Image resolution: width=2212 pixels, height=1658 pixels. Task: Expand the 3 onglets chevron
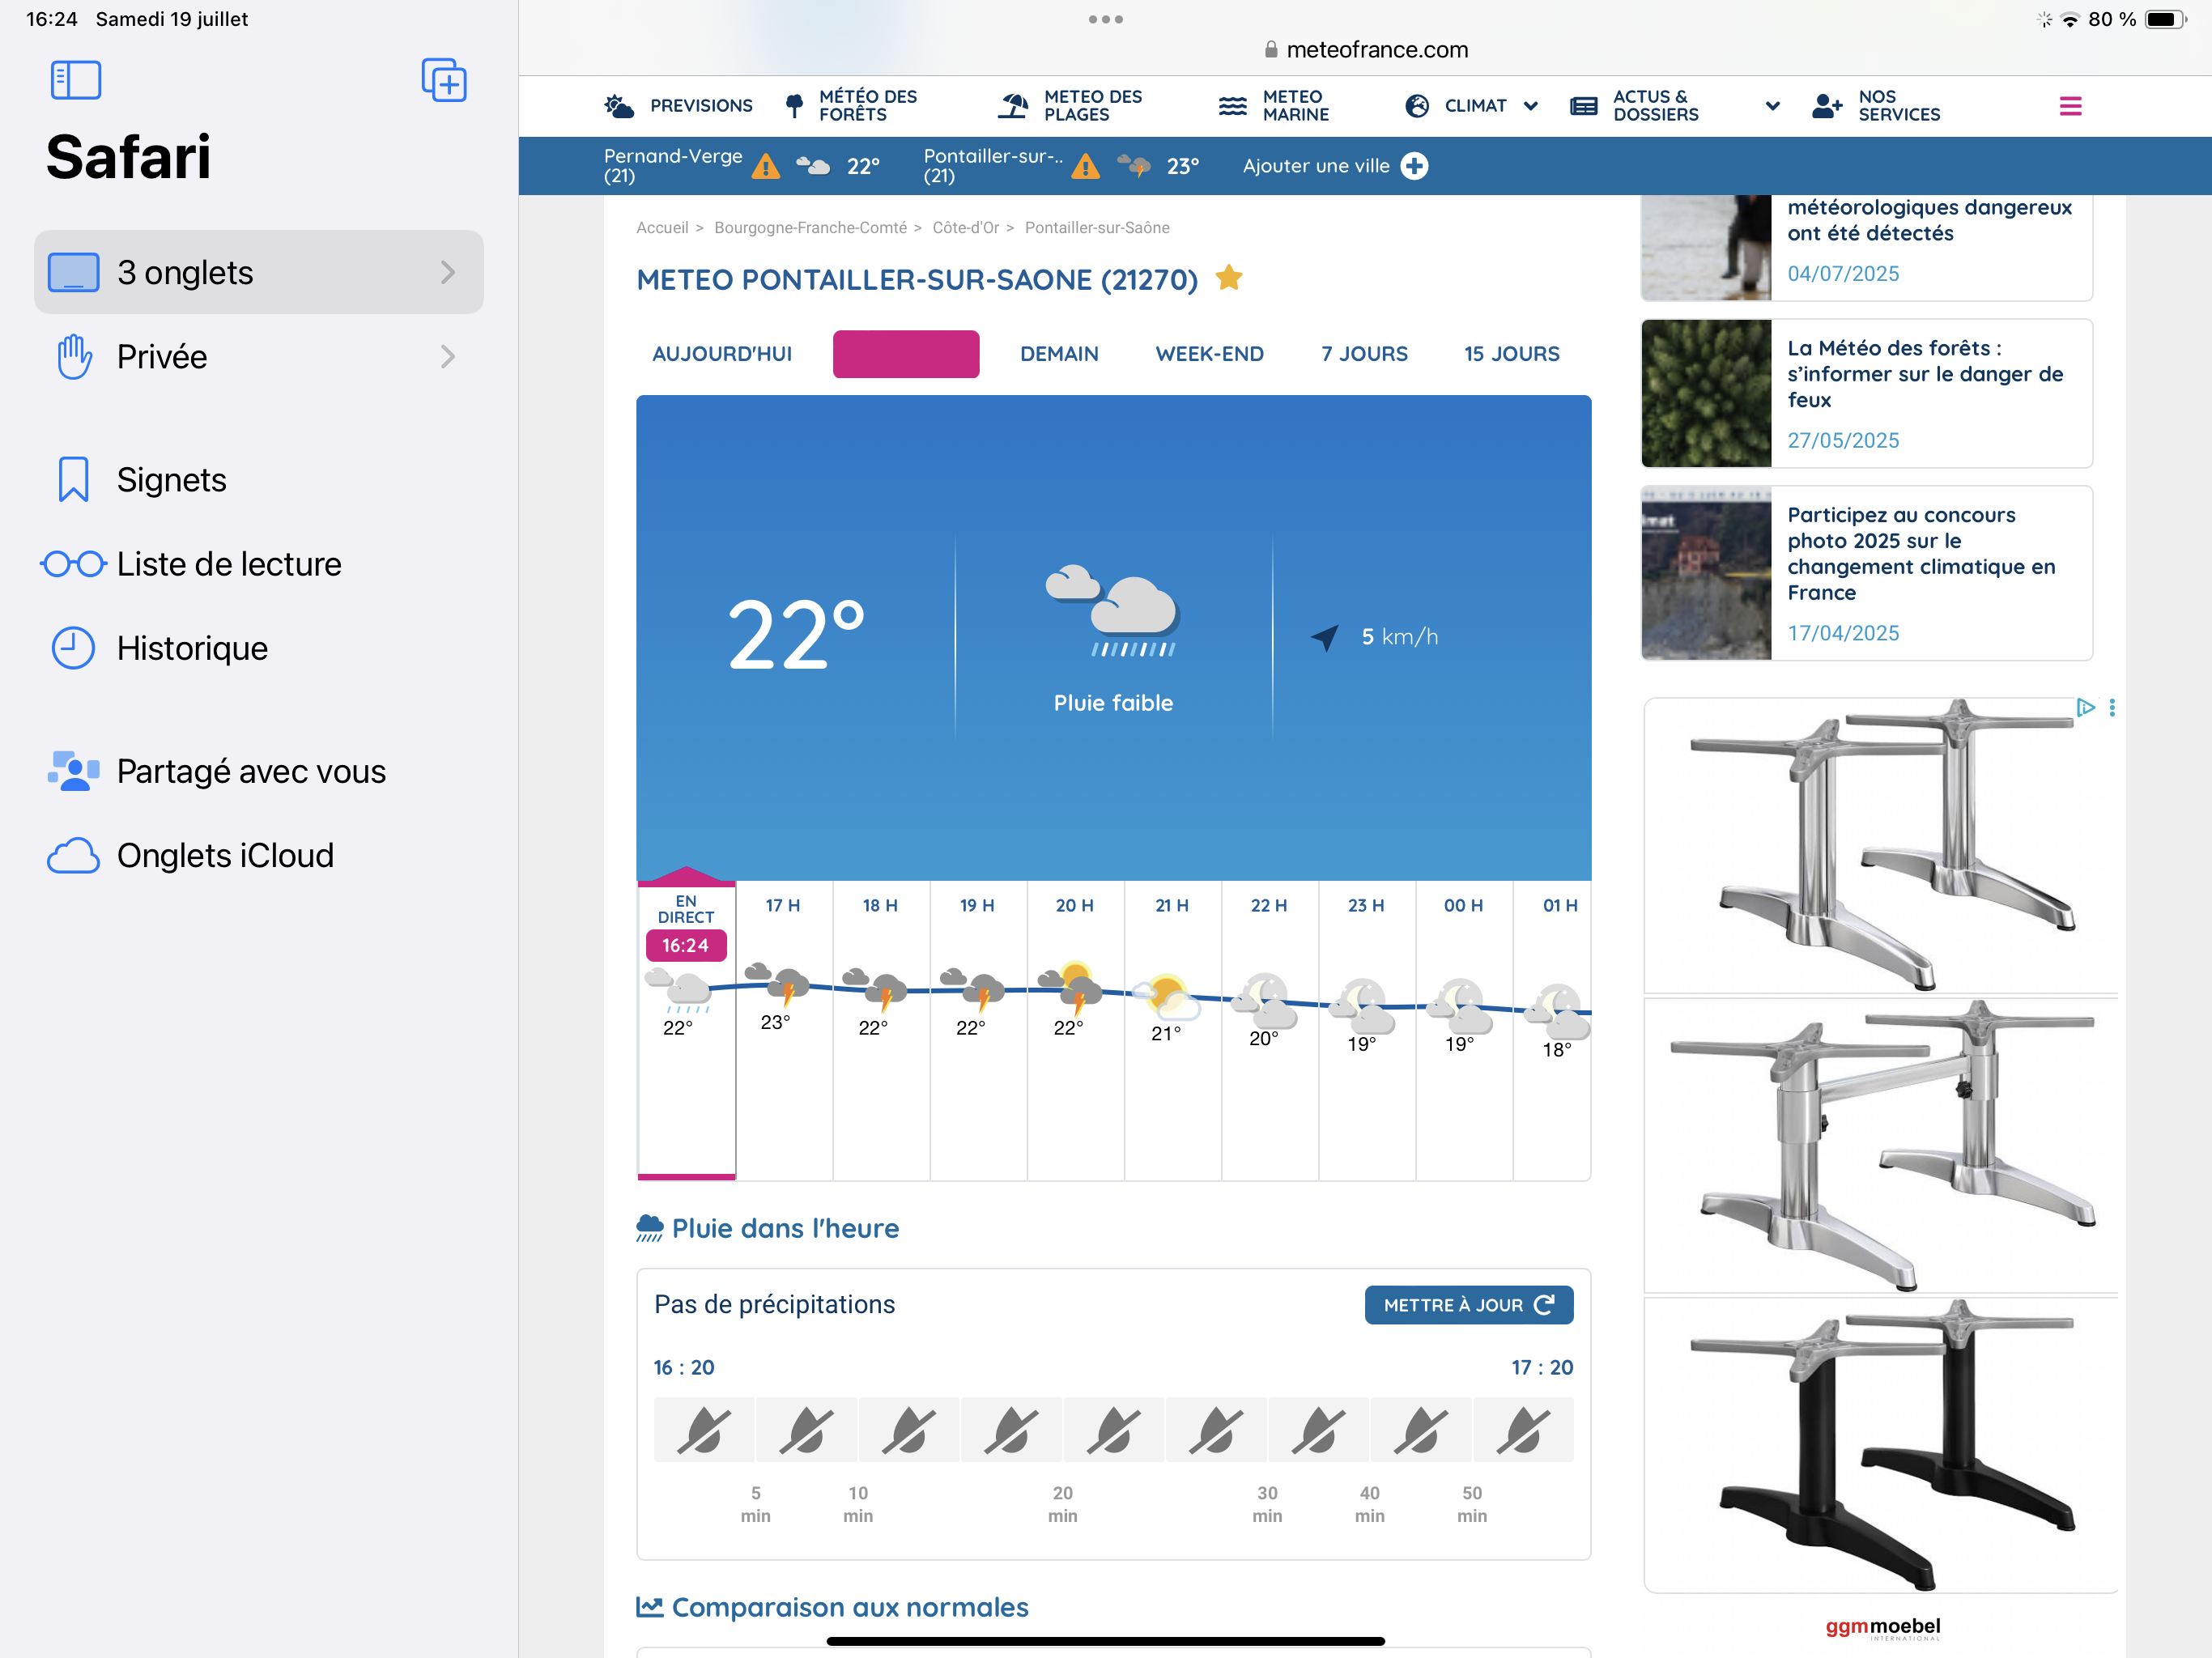(x=448, y=272)
